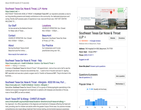This screenshot has width=141, height=110.
Task: Click the address 740 Hospital Dr text
Action: click(x=99, y=49)
